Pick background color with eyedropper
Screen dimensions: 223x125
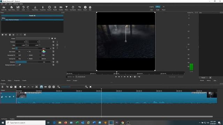pos(20,65)
